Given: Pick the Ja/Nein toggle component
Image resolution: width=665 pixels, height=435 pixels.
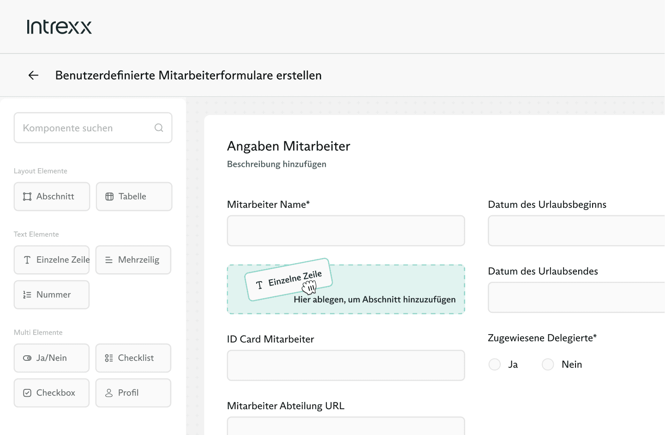Looking at the screenshot, I should [52, 358].
